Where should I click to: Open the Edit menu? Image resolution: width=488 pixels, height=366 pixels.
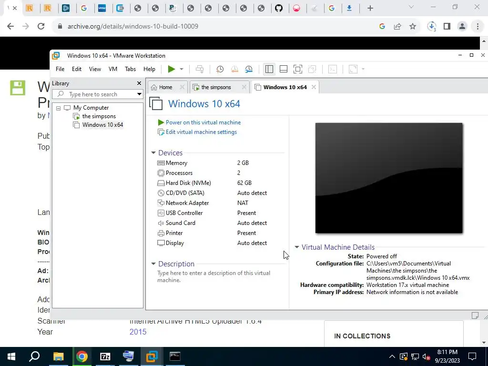(77, 69)
